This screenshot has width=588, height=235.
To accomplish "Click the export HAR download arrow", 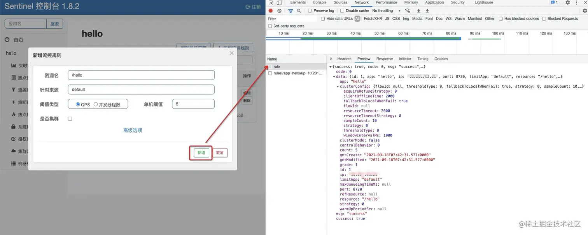I will (x=427, y=11).
